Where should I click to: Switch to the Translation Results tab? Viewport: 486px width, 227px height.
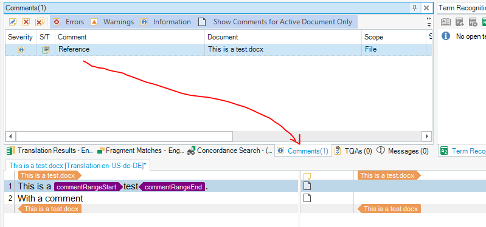click(50, 151)
